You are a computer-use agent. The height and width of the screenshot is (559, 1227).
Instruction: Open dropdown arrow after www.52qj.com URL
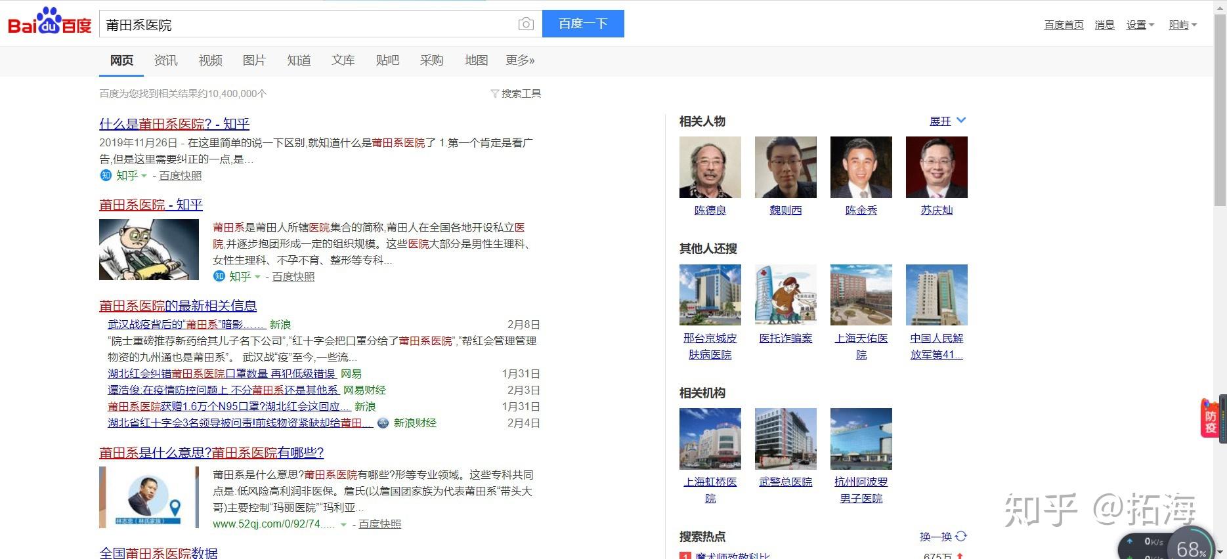[343, 524]
